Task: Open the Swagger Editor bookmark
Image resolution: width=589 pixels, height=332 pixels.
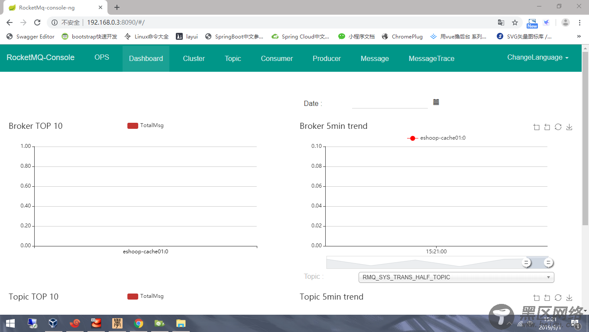Action: point(30,37)
